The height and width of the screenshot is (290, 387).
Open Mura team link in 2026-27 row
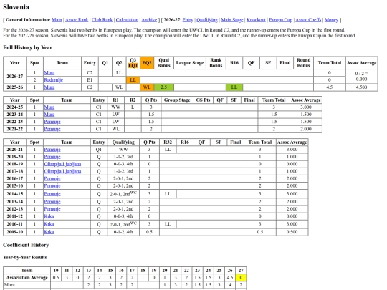49,73
